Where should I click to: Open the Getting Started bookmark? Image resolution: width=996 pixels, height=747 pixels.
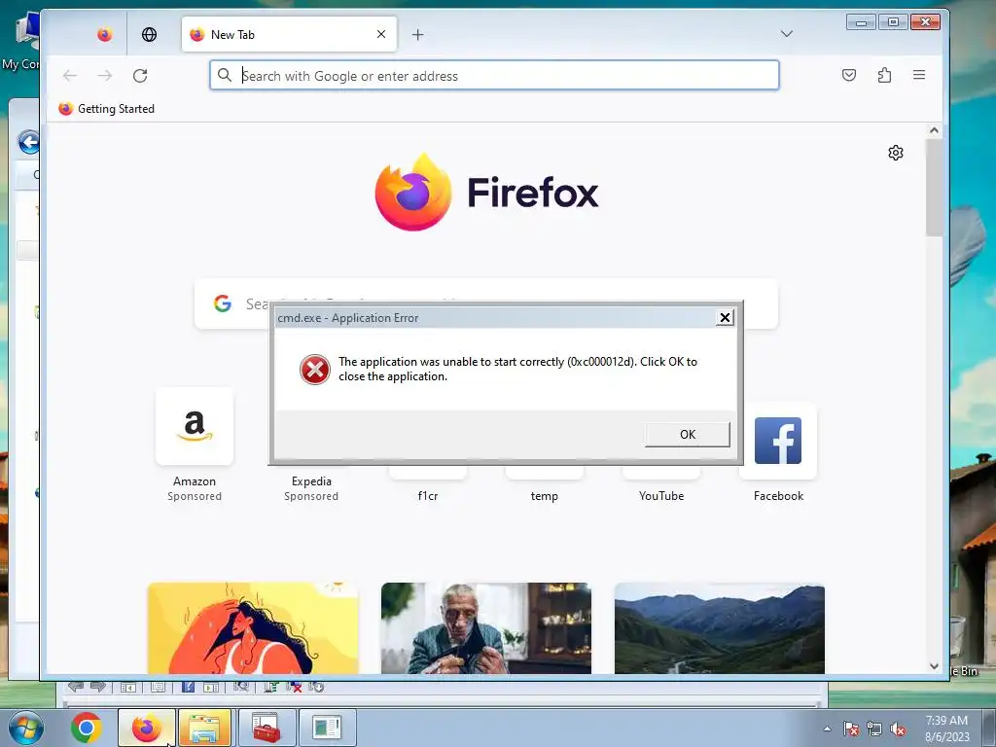click(x=107, y=109)
